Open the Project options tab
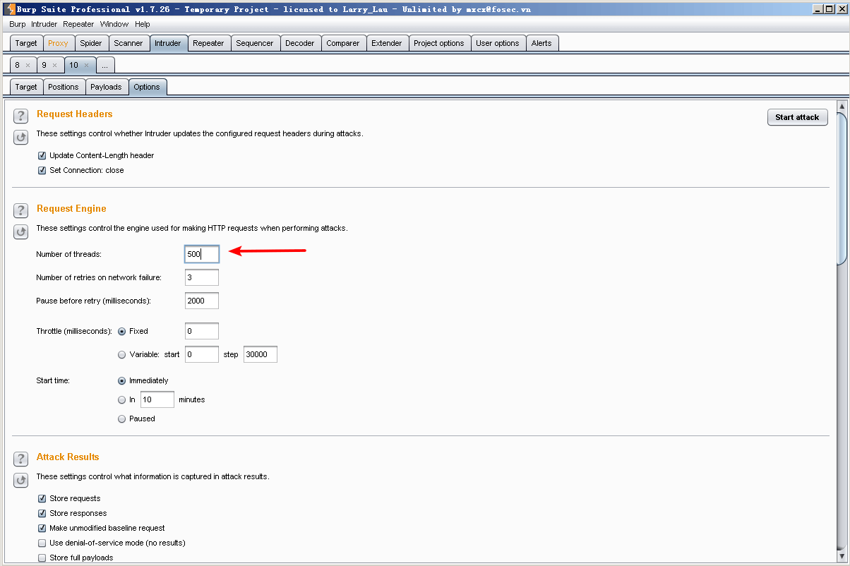The image size is (850, 566). point(439,43)
